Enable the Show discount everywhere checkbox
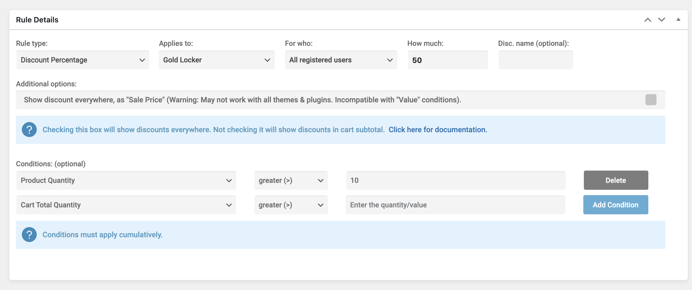 pos(651,100)
